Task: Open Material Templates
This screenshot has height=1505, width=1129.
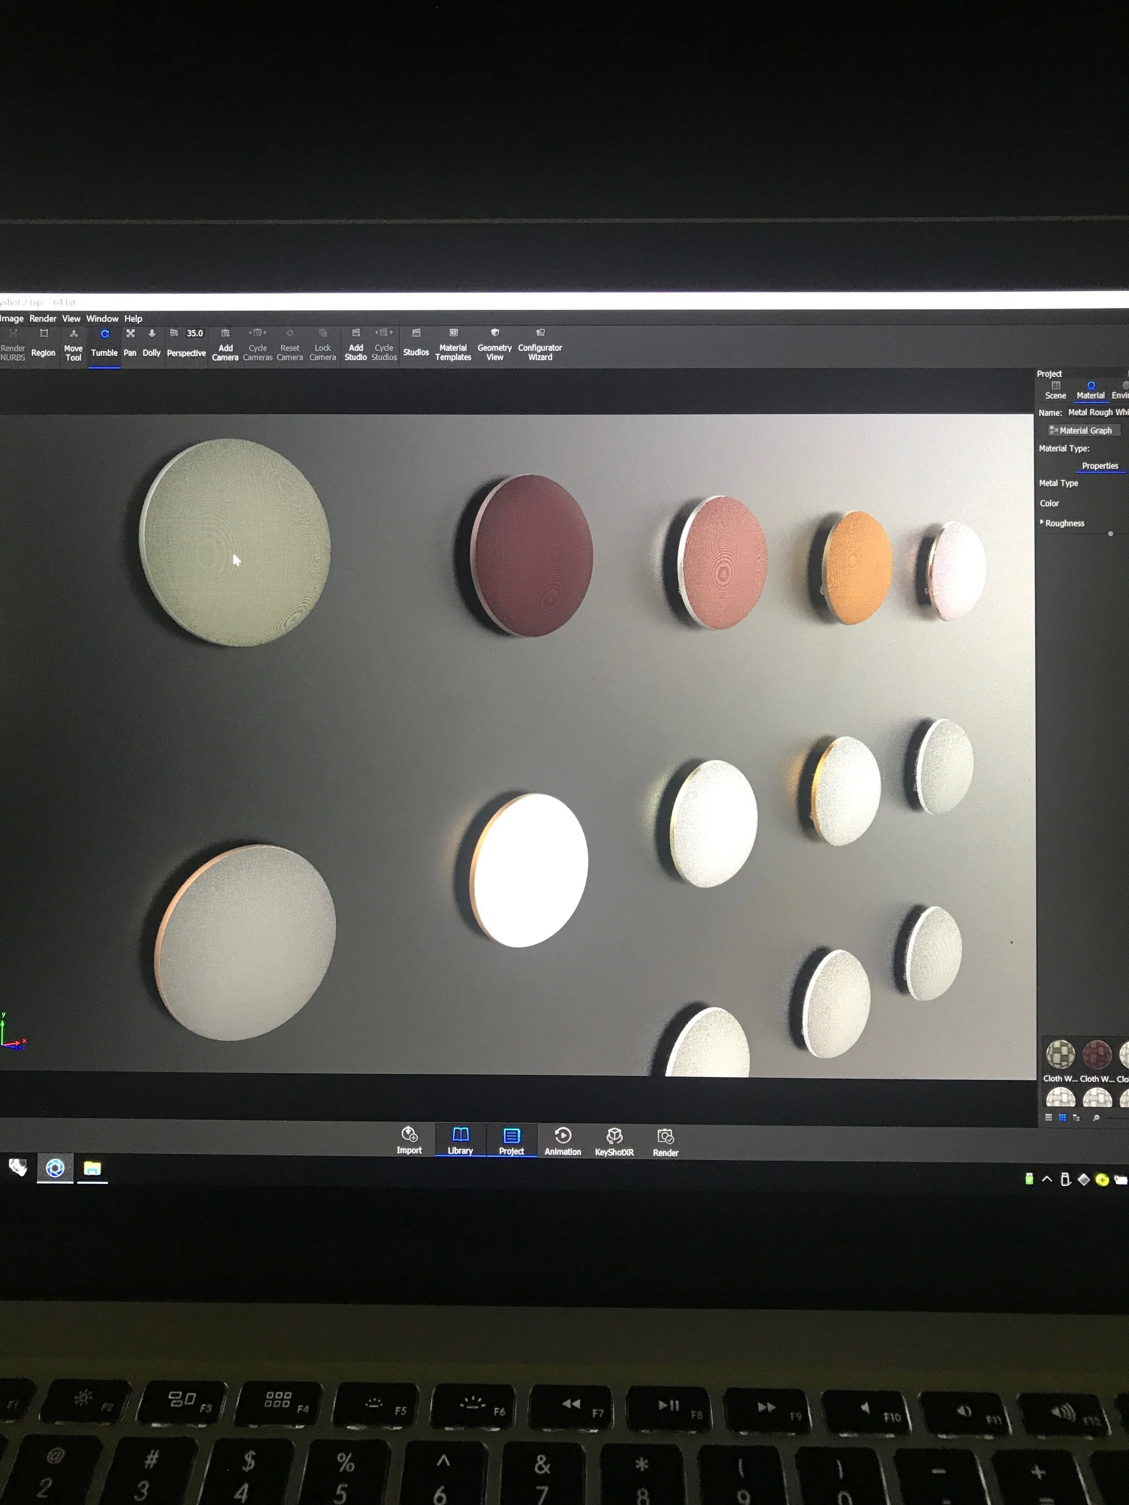Action: (x=453, y=344)
